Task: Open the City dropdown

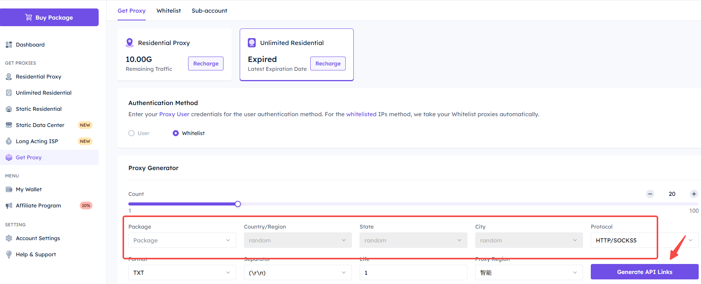Action: pos(529,240)
